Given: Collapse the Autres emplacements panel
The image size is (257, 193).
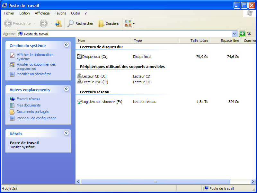Looking at the screenshot, I should [x=66, y=89].
